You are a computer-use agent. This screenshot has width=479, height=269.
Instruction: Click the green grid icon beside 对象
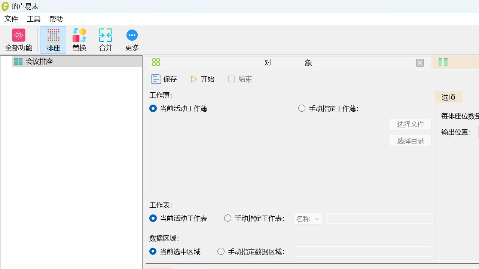click(x=156, y=62)
